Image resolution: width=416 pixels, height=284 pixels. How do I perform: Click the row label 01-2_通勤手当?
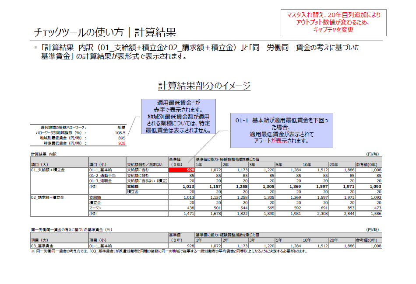pyautogui.click(x=102, y=176)
